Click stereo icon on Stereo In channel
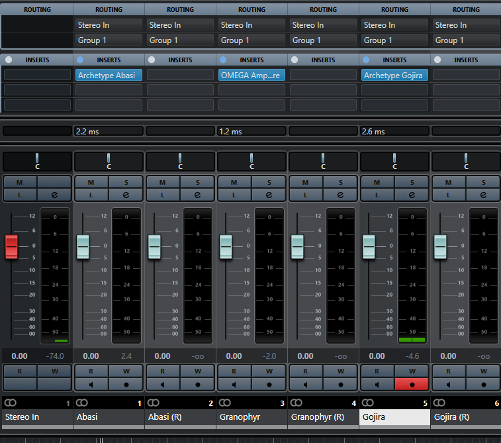 pos(11,403)
